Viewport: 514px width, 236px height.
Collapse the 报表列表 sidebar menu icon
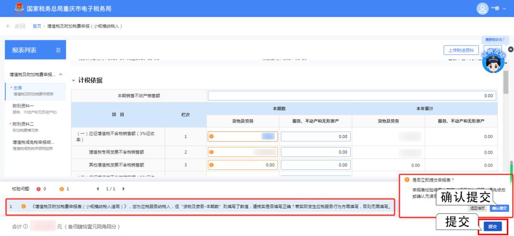[x=58, y=50]
